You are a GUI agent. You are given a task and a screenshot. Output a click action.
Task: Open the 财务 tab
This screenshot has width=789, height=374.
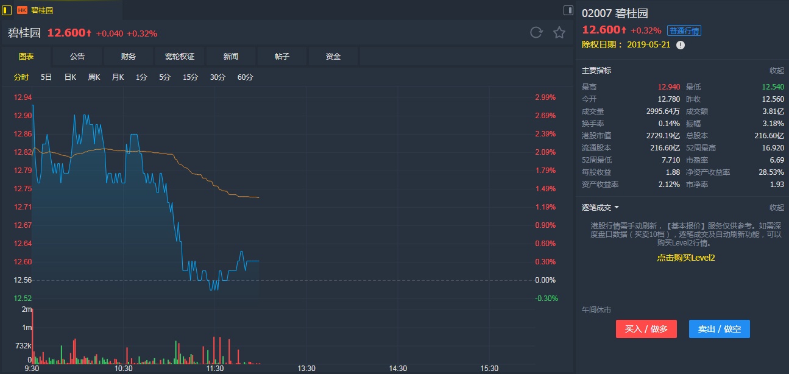(x=129, y=57)
